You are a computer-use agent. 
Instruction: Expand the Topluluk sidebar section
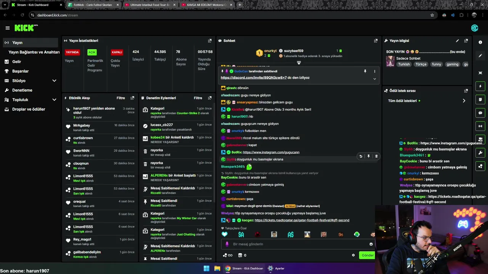(54, 100)
